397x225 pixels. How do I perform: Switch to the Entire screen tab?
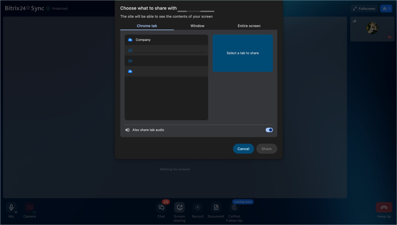coord(249,26)
